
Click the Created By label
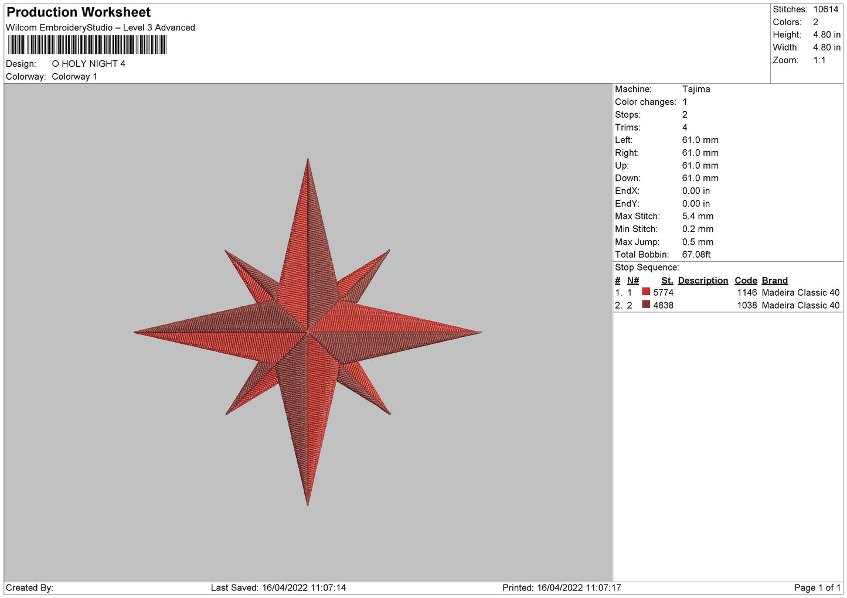tap(29, 587)
